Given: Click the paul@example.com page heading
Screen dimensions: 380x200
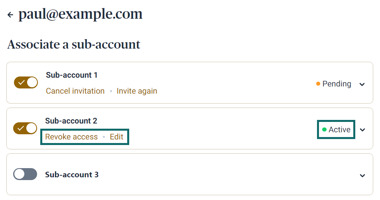Looking at the screenshot, I should (x=80, y=15).
